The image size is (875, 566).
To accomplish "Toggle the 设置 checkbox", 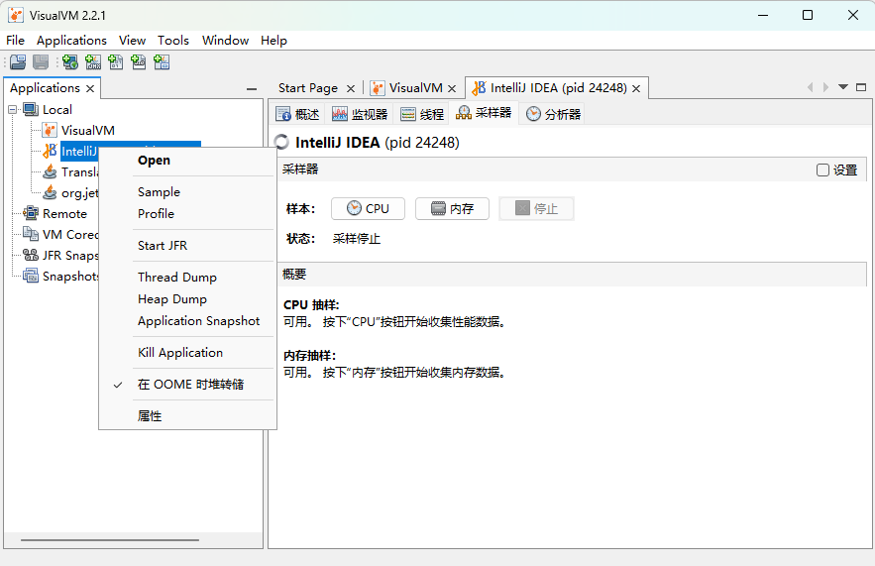I will [822, 170].
